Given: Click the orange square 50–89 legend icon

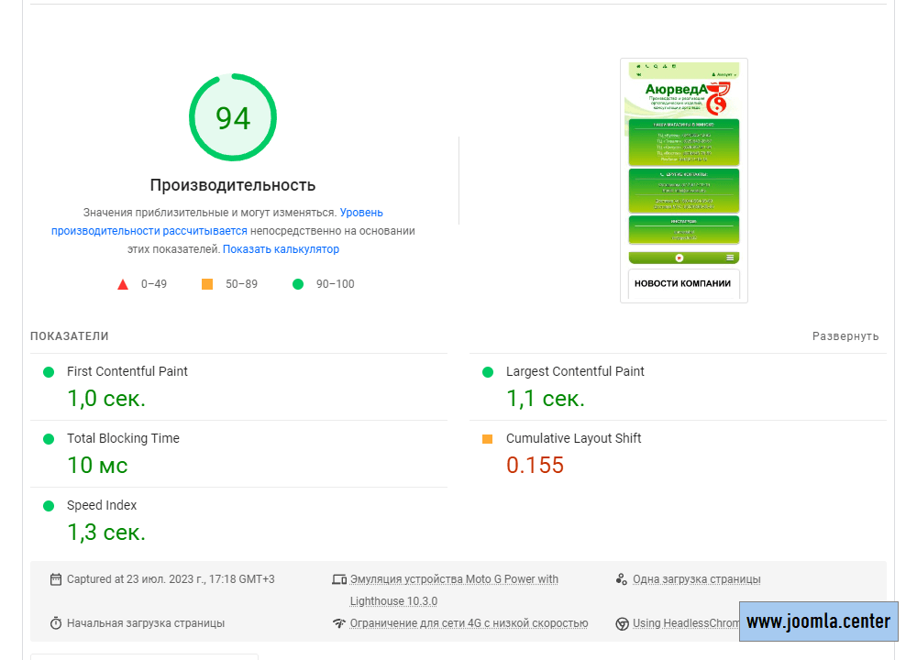Looking at the screenshot, I should click(x=207, y=284).
